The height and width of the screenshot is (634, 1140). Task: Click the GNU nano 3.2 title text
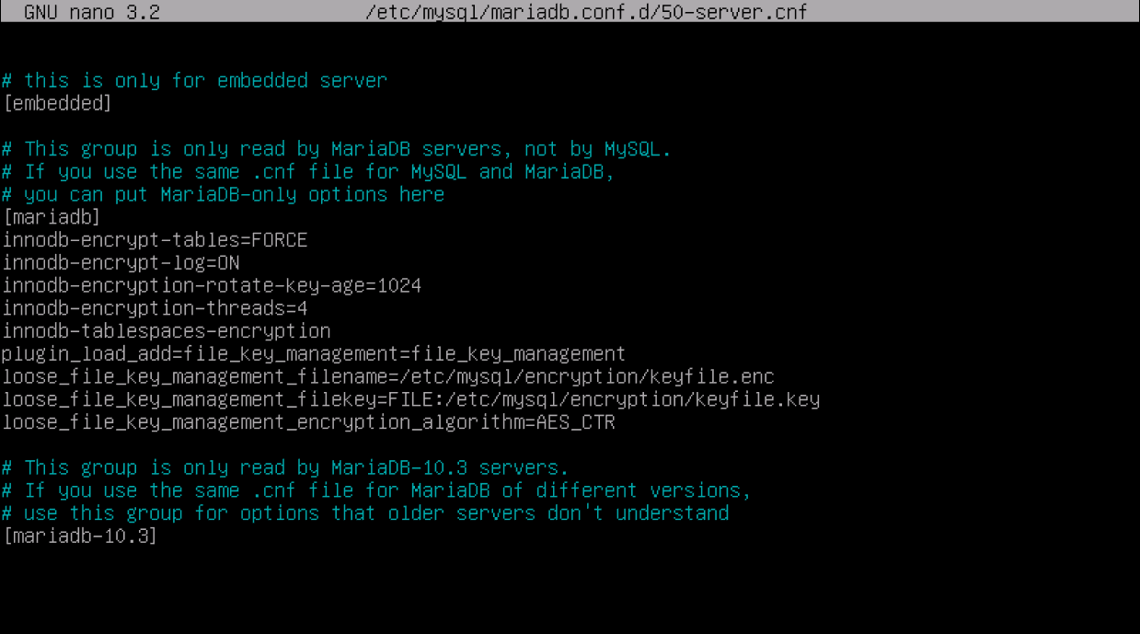click(91, 12)
